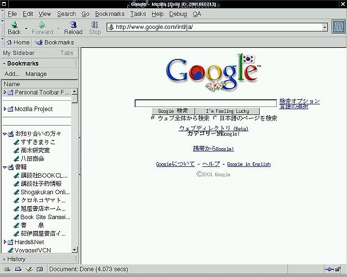Click the Name column header
The width and height of the screenshot is (347, 277).
tap(40, 84)
